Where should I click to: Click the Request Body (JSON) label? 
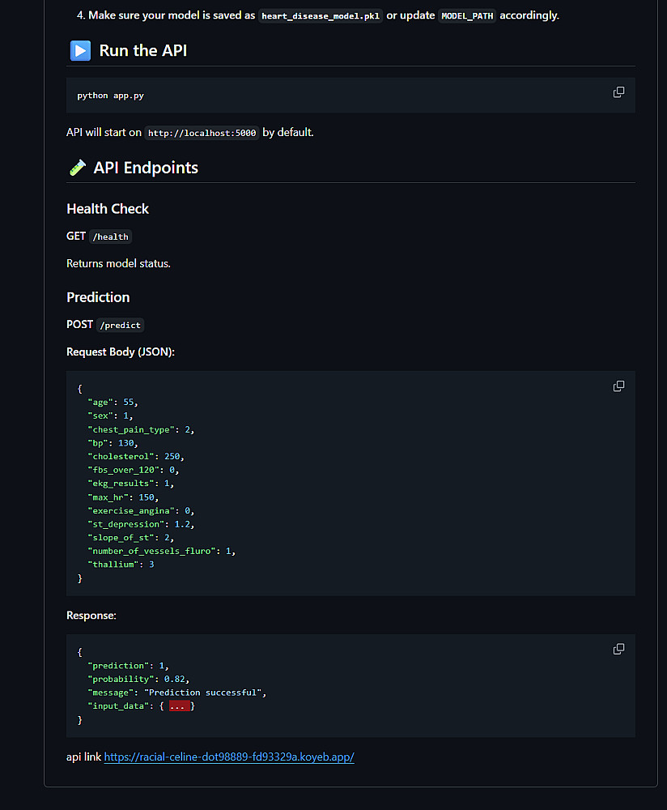(x=121, y=352)
